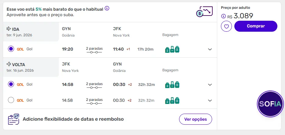
Task: Click the heart favorite icon
Action: click(x=226, y=26)
